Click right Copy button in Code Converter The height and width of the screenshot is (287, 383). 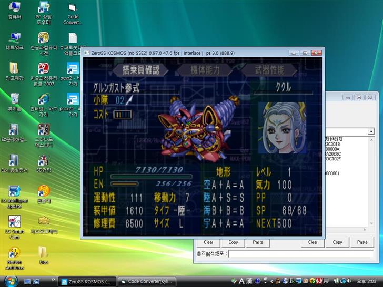coord(337,242)
